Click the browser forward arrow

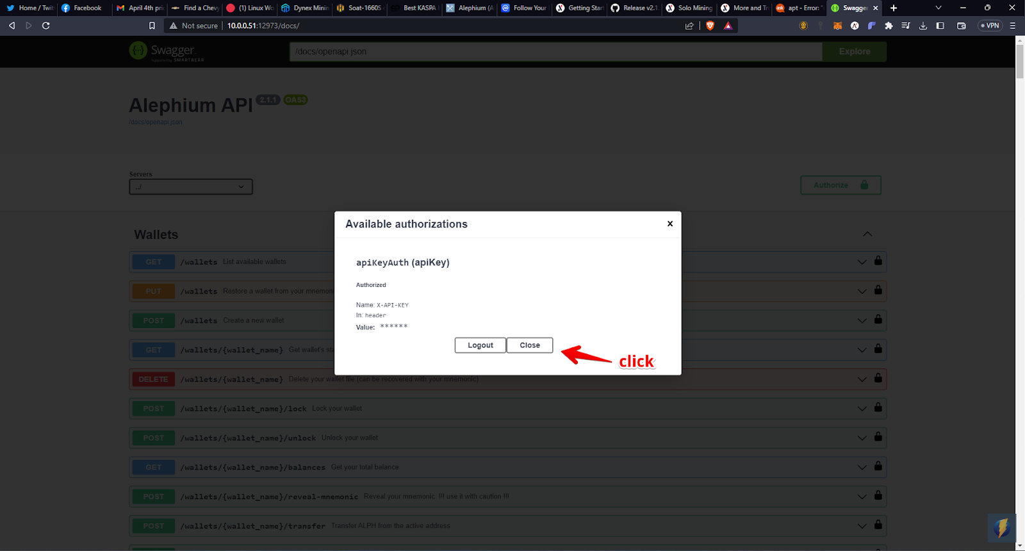[x=29, y=26]
